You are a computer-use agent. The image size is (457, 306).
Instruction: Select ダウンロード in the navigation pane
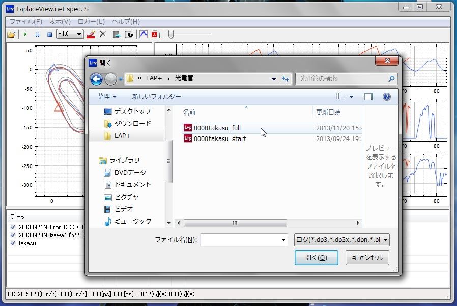pos(127,124)
